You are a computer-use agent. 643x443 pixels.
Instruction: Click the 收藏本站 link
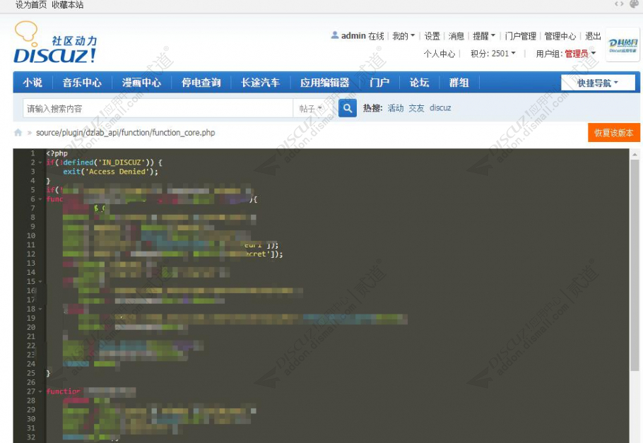pos(68,5)
